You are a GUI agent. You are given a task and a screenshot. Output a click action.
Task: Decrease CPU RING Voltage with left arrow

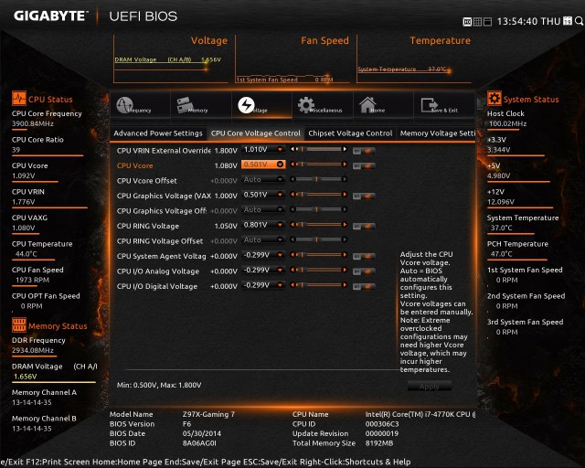point(292,225)
